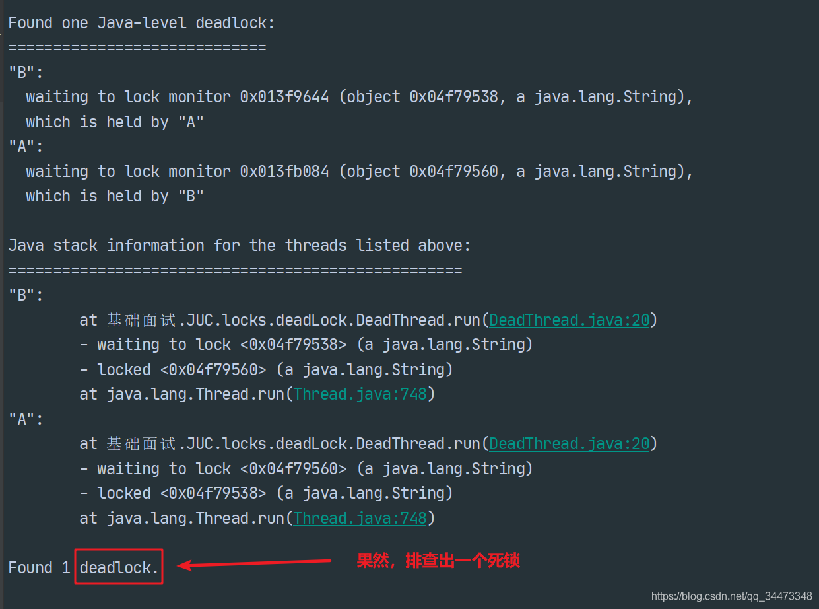Click the red arrow pointing at deadlock
The width and height of the screenshot is (819, 609).
point(254,563)
